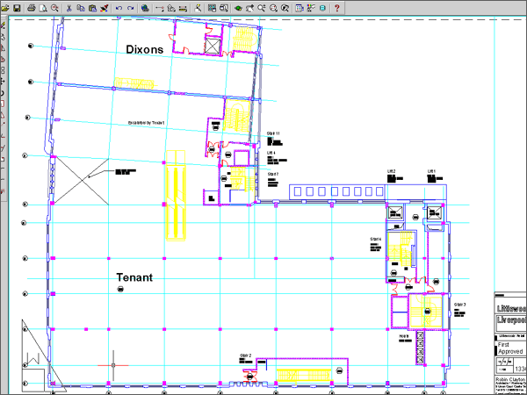Click the ruler measure icon
The height and width of the screenshot is (395, 527).
(x=183, y=8)
